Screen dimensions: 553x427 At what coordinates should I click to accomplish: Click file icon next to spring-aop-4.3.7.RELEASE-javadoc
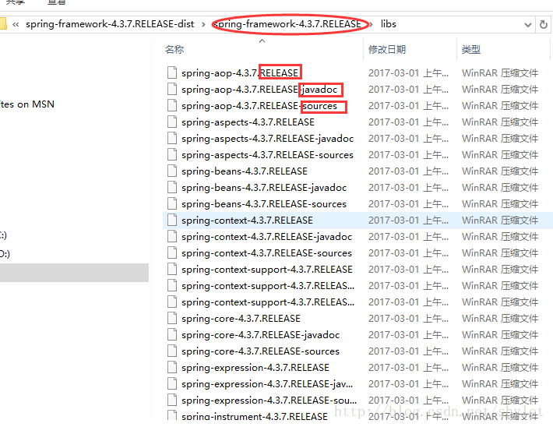click(172, 90)
